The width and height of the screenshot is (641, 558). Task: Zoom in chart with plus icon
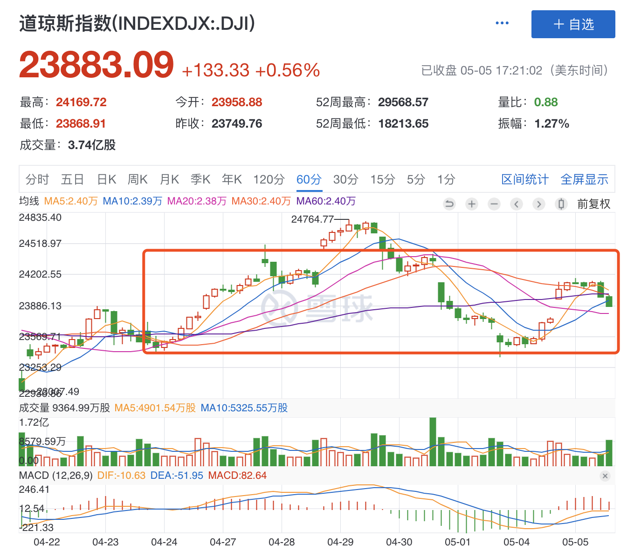pyautogui.click(x=472, y=204)
